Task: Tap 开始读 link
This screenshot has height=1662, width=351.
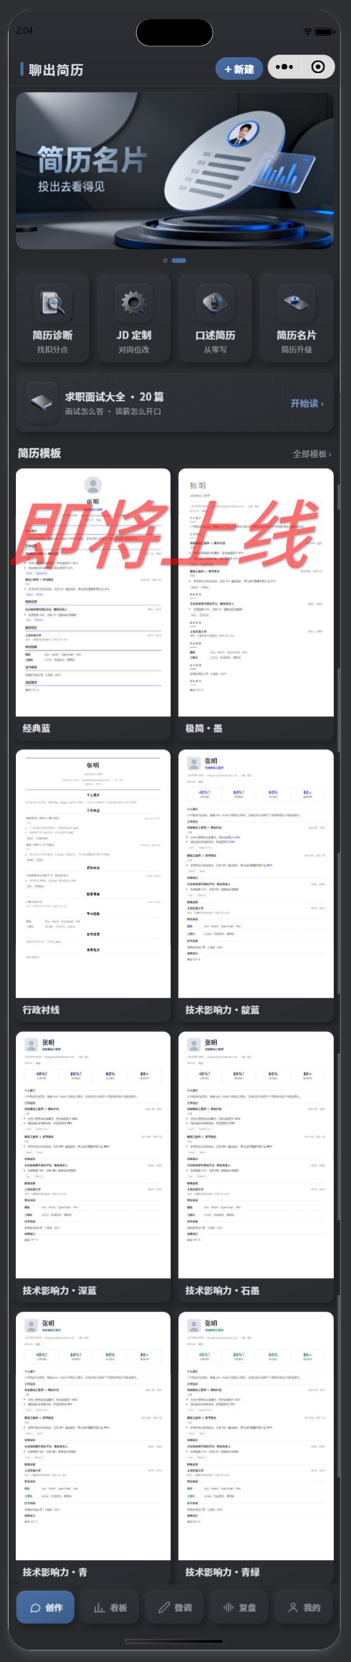Action: (x=308, y=403)
